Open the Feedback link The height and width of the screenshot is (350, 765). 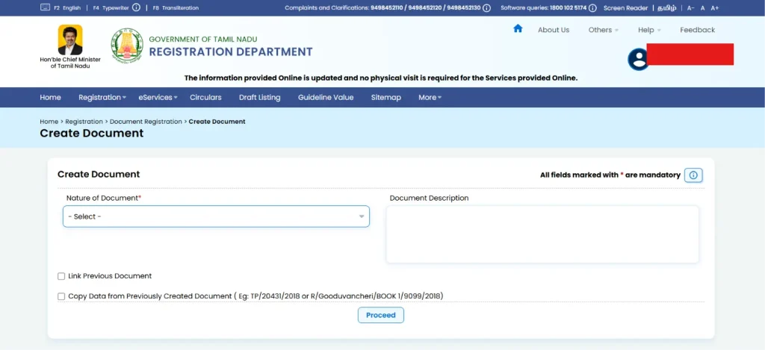pos(697,30)
